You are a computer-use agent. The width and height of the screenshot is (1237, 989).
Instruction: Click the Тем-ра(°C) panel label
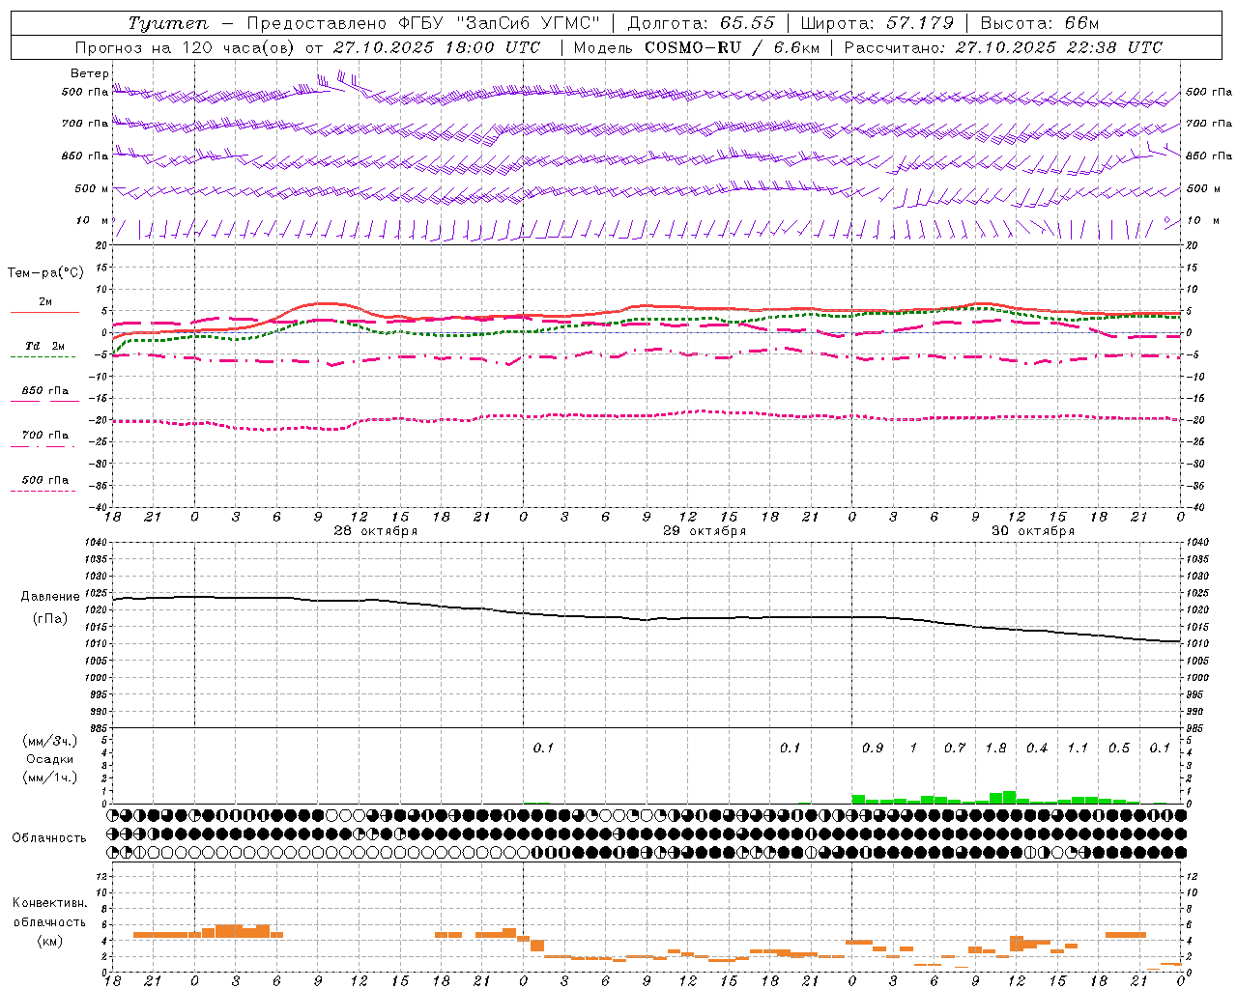coord(45,272)
